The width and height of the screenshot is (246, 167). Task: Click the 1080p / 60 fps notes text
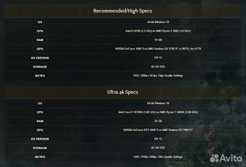point(158,76)
